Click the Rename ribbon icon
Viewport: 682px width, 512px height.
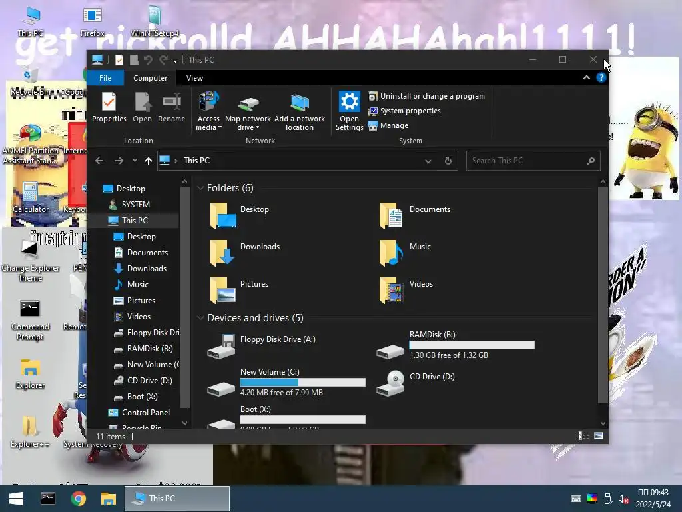[171, 107]
